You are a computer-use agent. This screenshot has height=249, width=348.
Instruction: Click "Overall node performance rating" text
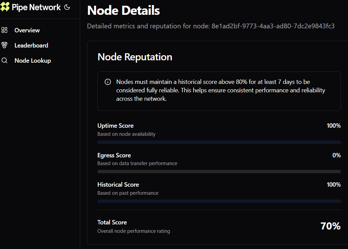pos(134,231)
